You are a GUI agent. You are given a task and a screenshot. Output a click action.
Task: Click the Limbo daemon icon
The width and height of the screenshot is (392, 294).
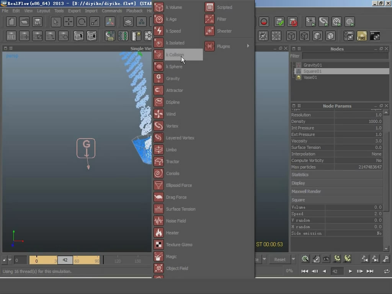158,150
